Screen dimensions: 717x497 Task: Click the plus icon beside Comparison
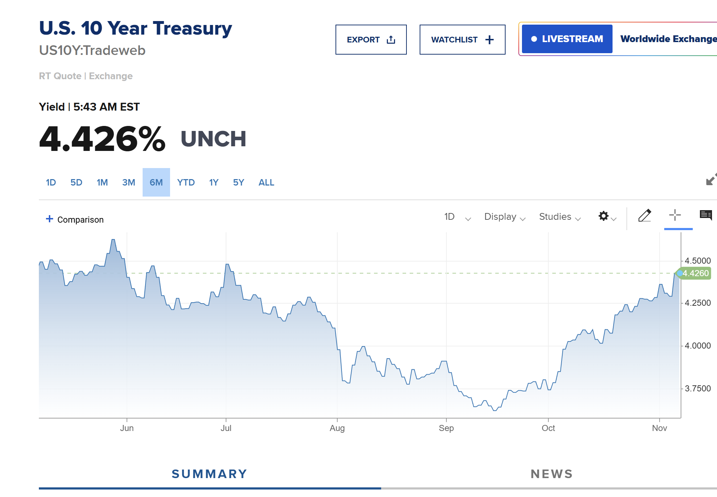point(50,219)
